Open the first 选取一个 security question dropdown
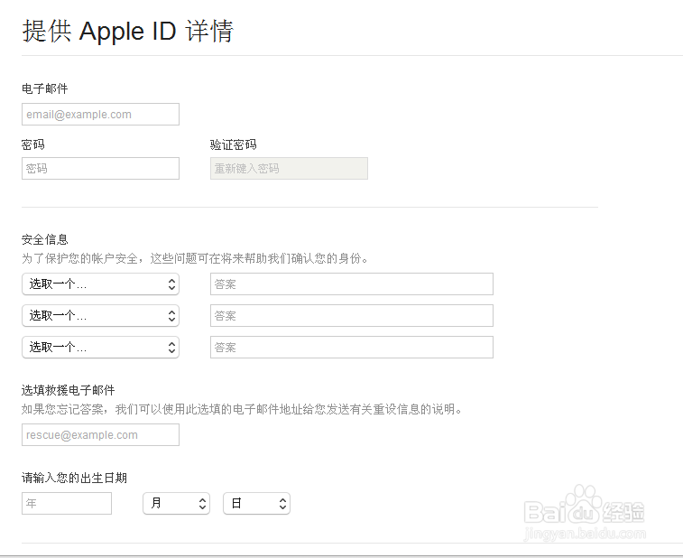The width and height of the screenshot is (683, 558). (x=100, y=284)
